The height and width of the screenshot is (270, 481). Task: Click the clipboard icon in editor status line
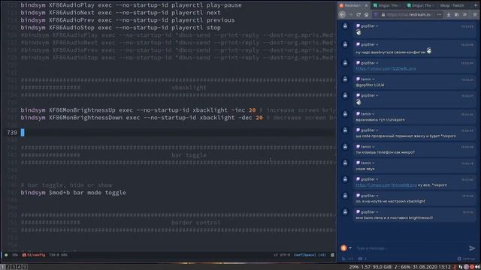click(332, 255)
